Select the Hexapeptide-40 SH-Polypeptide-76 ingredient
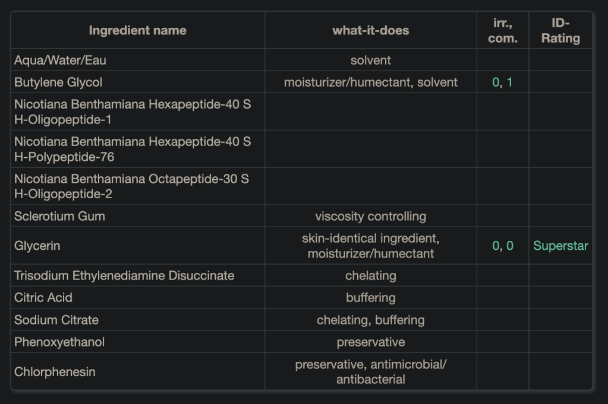Viewport: 608px width, 404px height. 132,149
